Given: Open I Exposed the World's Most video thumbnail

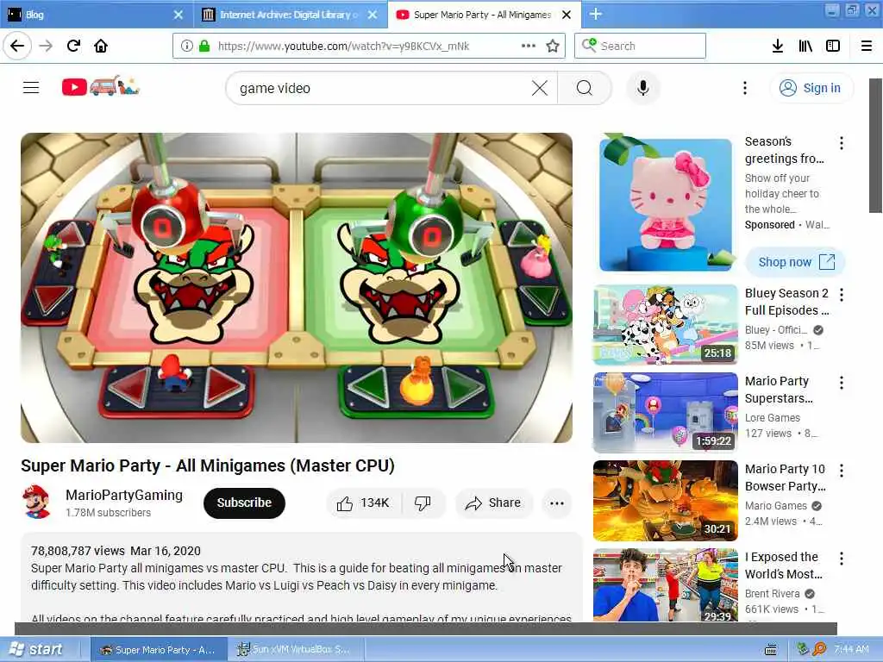Looking at the screenshot, I should pyautogui.click(x=666, y=585).
